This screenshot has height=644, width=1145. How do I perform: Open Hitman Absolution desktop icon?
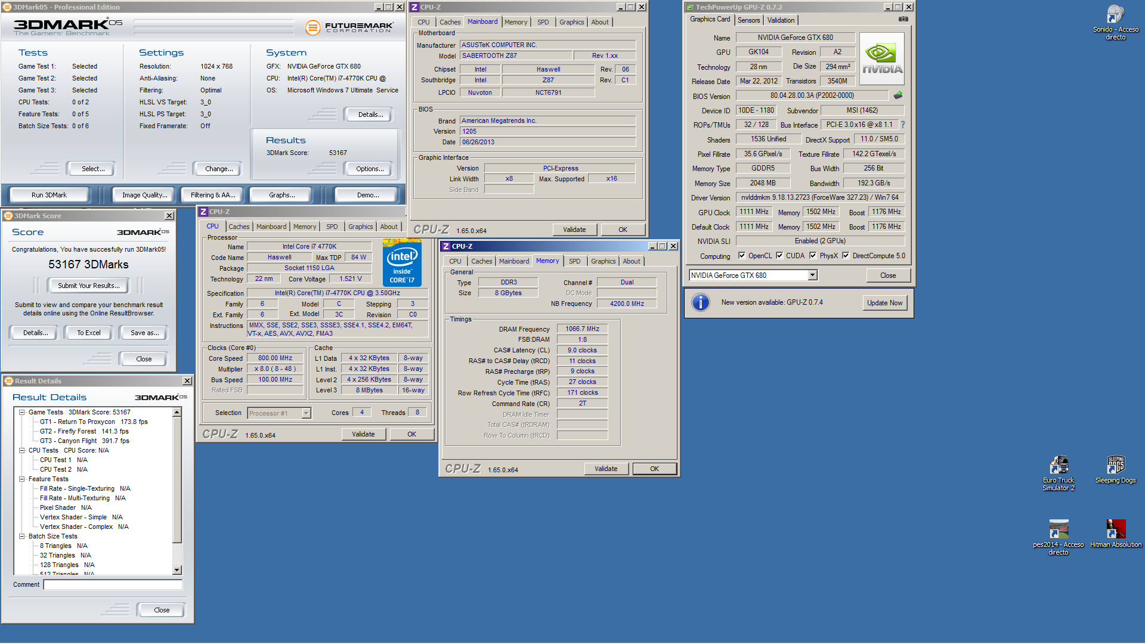coord(1116,530)
